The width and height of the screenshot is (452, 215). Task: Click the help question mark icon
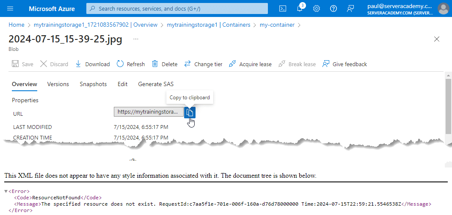333,8
